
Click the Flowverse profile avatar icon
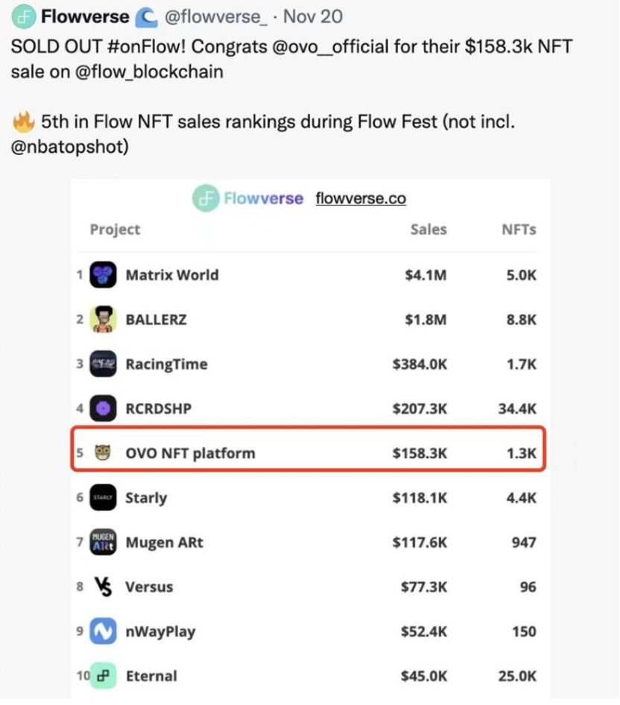[25, 15]
